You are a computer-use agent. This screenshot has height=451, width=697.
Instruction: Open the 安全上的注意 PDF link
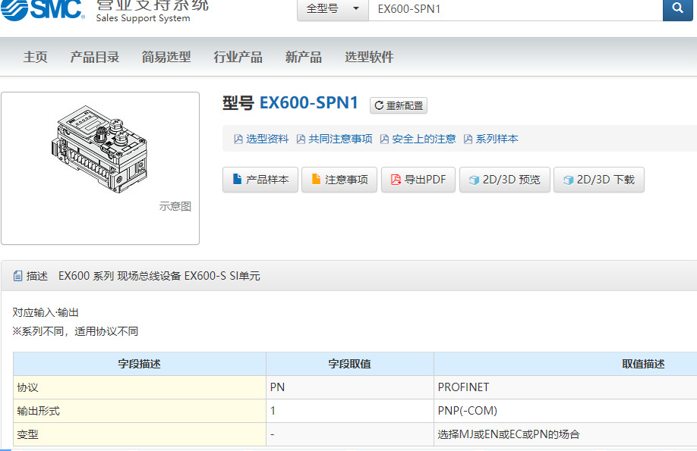tap(418, 139)
